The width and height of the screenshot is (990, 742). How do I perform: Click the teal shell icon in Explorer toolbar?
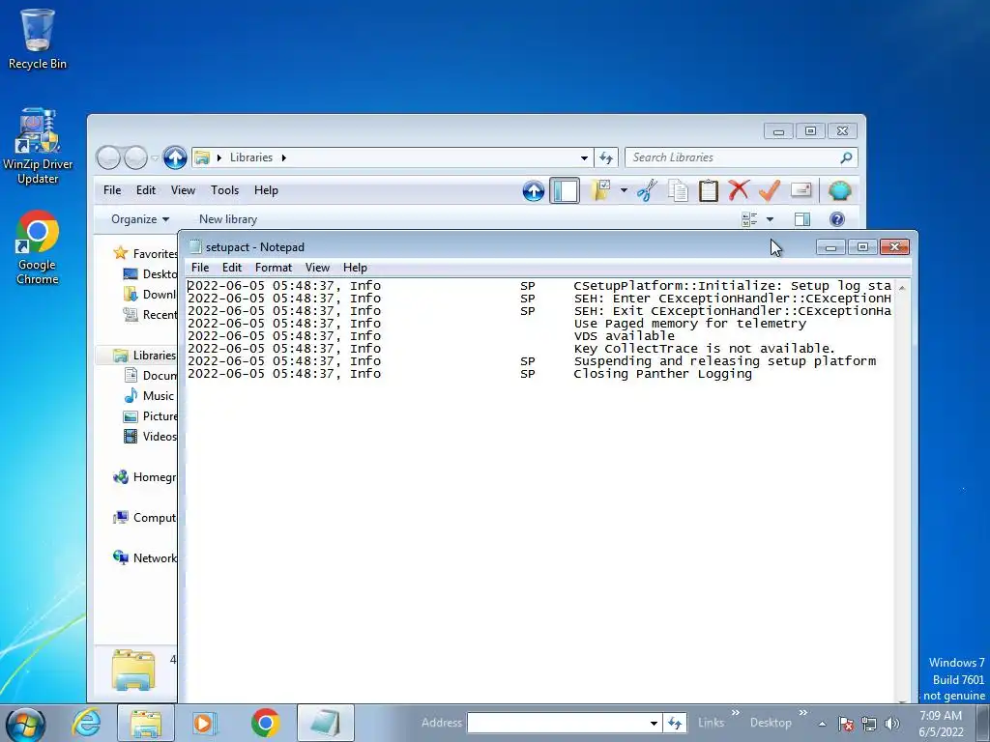pos(840,190)
